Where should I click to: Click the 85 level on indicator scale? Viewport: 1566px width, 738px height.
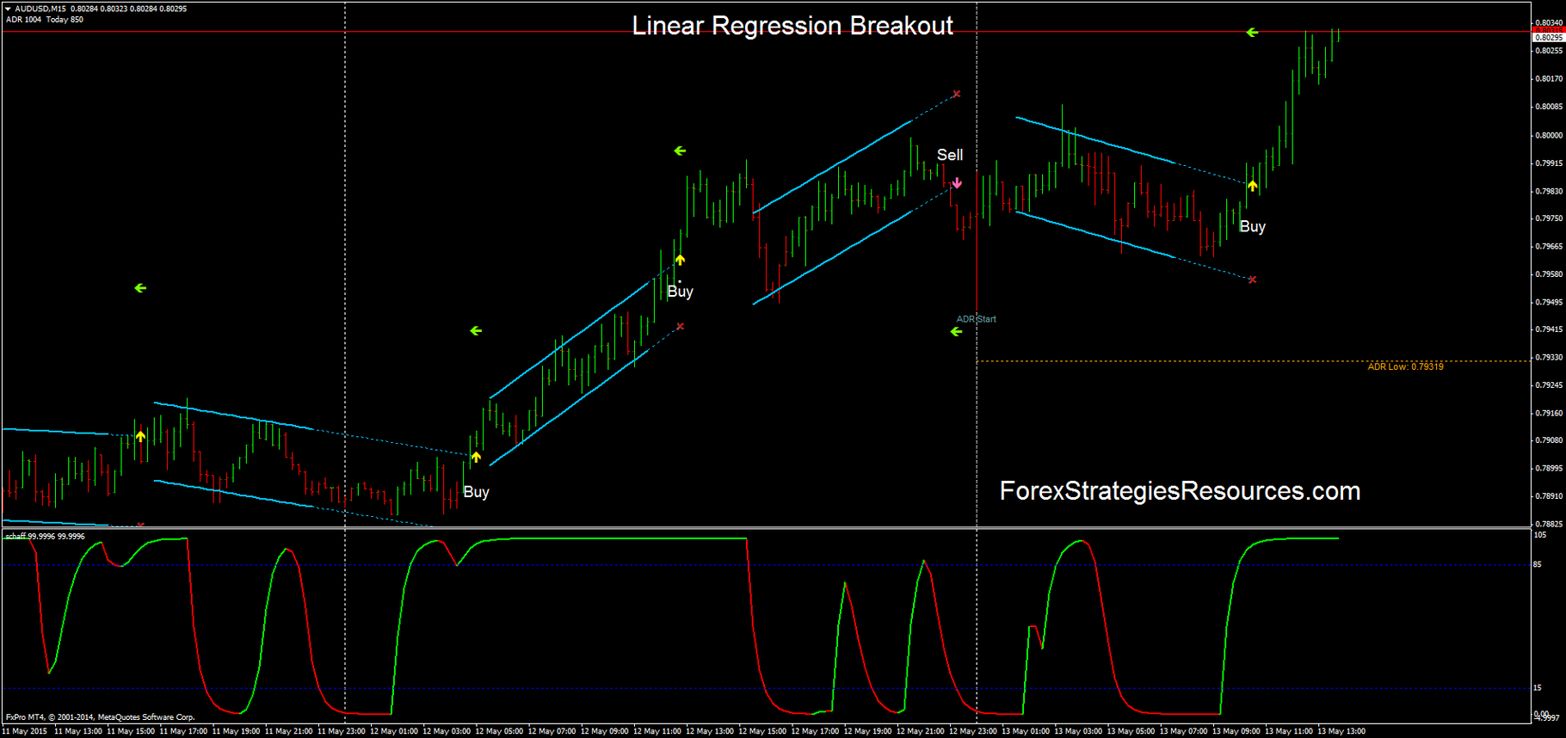[x=1538, y=565]
